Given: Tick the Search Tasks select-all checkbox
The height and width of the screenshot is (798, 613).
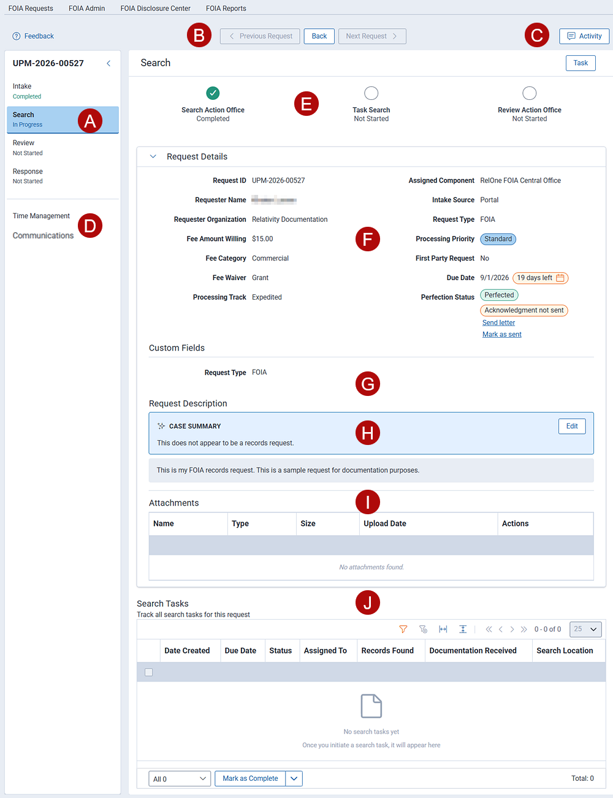Looking at the screenshot, I should pos(148,672).
